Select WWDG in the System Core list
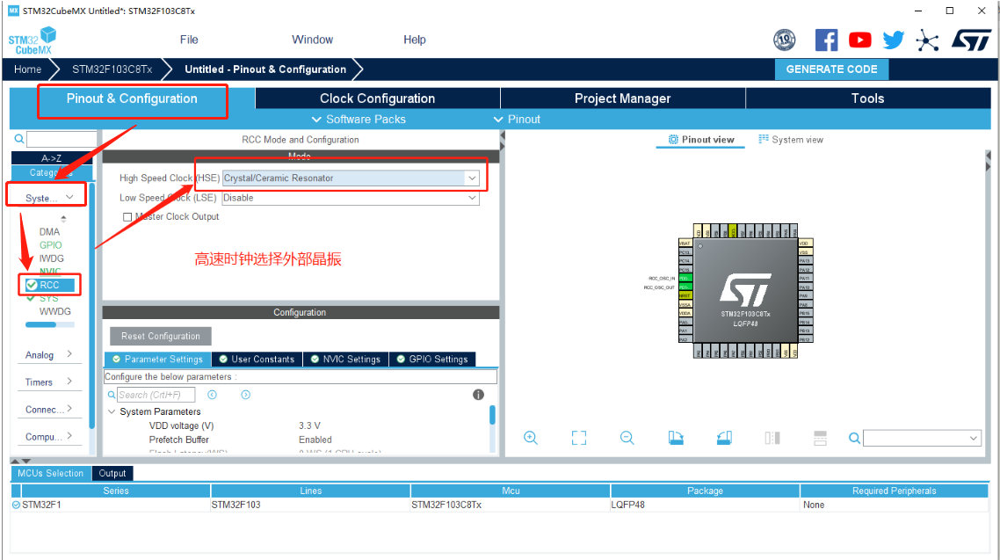 [54, 311]
